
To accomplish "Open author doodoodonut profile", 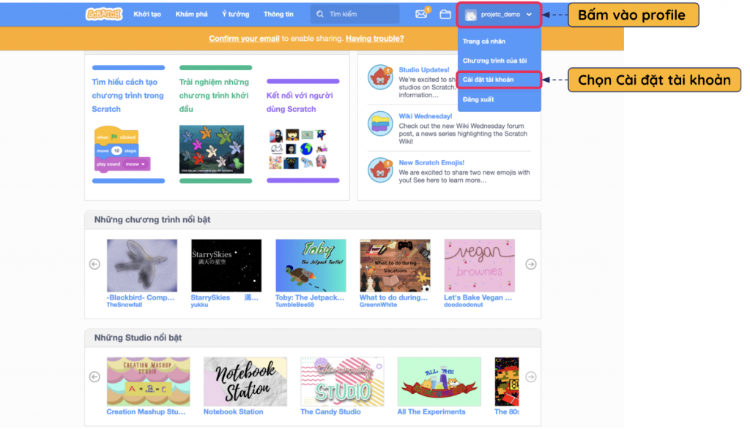I will 464,305.
